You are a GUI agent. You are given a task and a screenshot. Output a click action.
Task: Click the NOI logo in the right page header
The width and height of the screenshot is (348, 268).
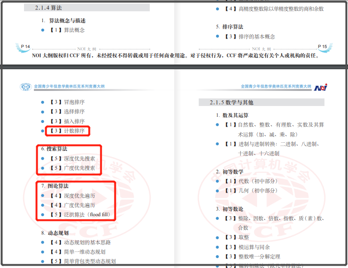pyautogui.click(x=321, y=88)
